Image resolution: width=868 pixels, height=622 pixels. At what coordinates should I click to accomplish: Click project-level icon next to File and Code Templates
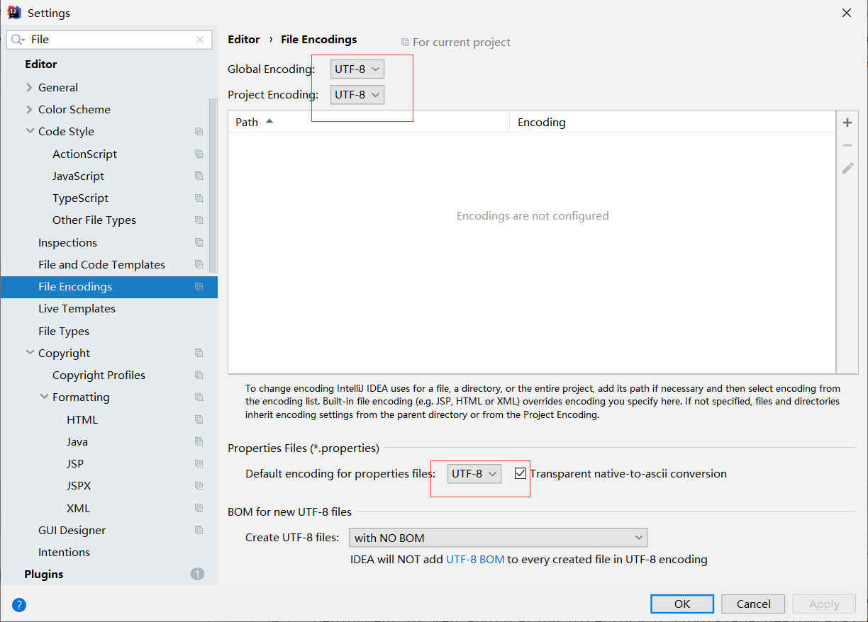pyautogui.click(x=199, y=264)
